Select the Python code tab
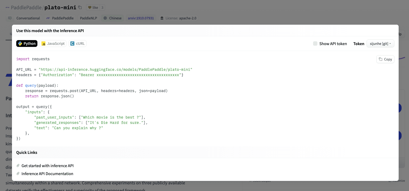Image resolution: width=409 pixels, height=191 pixels. 27,44
